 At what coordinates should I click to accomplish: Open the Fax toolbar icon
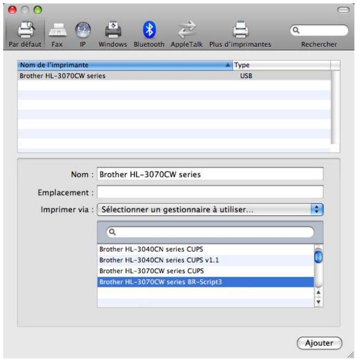[x=58, y=30]
